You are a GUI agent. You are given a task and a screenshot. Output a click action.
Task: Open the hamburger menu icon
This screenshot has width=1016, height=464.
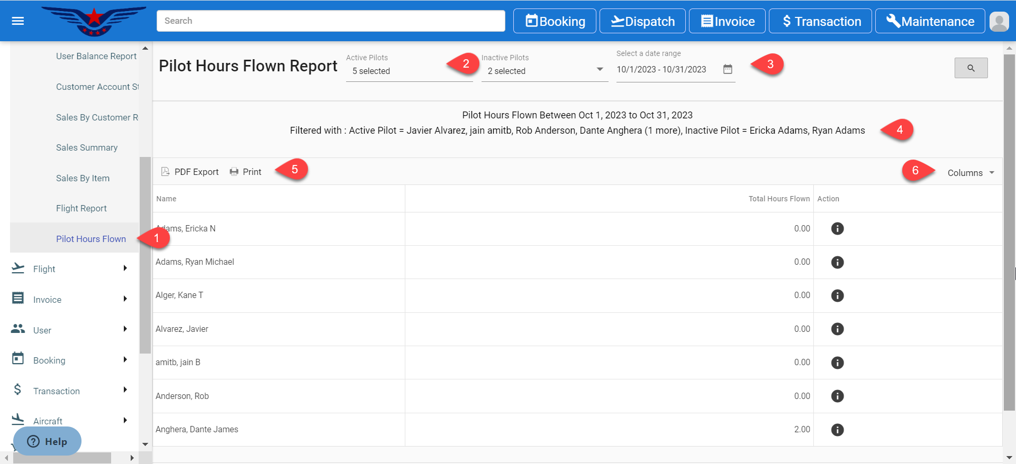tap(18, 21)
